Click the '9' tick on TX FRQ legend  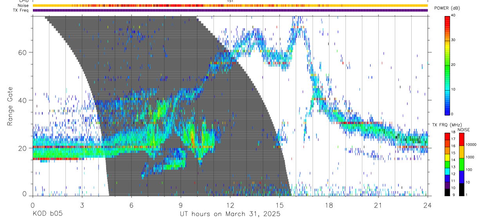point(454,195)
